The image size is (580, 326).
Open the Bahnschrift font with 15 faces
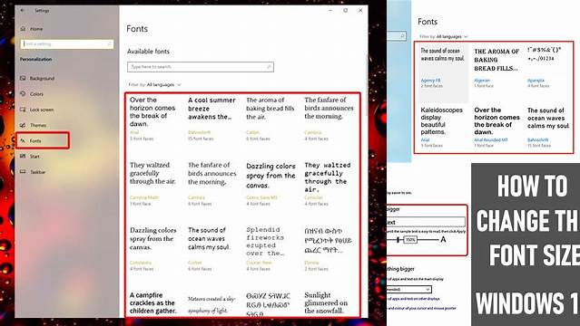(211, 119)
